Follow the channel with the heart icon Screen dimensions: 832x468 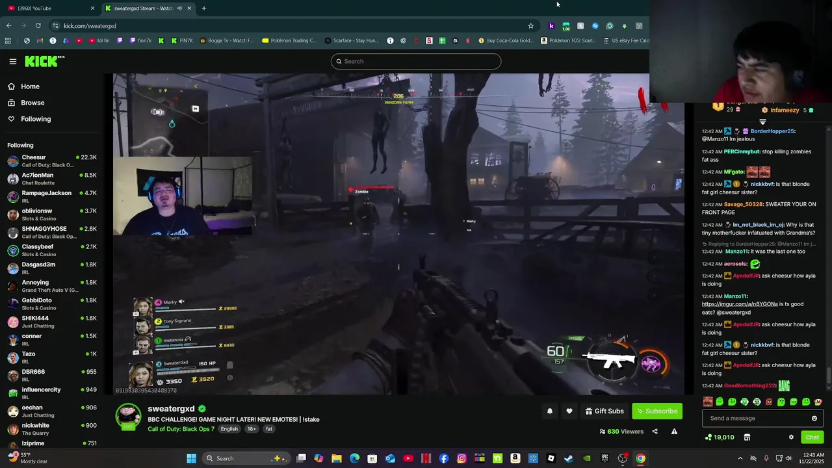click(x=569, y=411)
